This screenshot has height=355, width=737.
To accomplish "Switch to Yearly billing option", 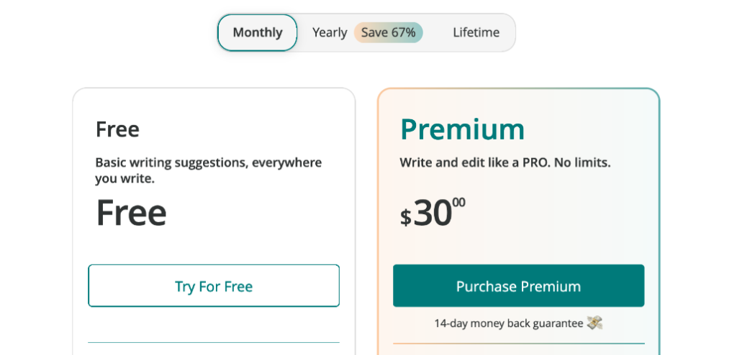I will [x=330, y=33].
